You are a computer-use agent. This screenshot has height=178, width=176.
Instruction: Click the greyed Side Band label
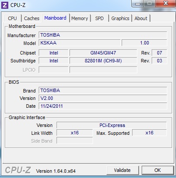(x=42, y=141)
